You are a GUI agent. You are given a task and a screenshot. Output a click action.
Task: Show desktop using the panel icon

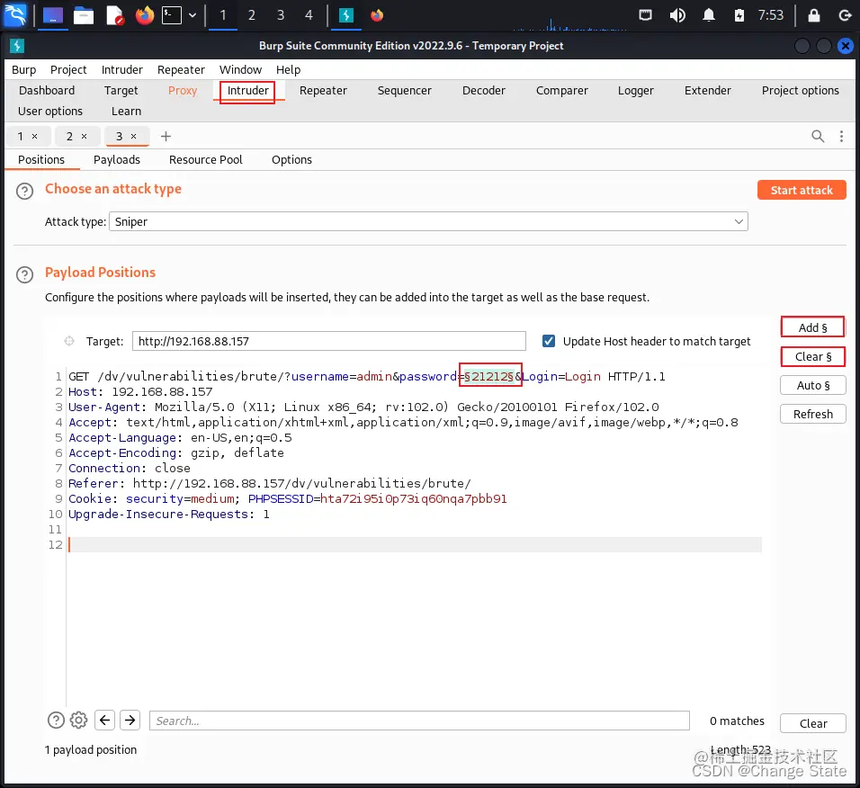[x=53, y=15]
